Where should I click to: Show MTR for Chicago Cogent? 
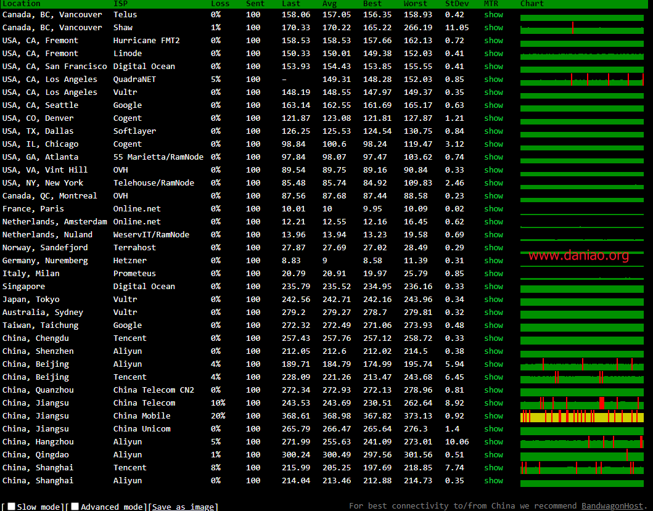click(x=493, y=144)
